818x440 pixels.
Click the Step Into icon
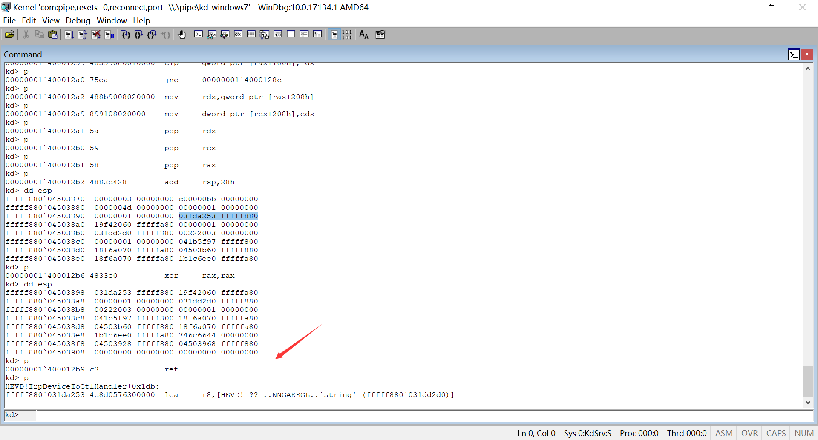[x=126, y=34]
